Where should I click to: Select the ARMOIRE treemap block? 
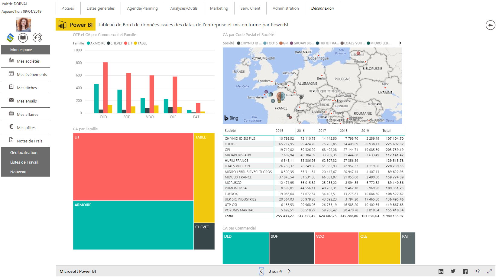point(133,225)
